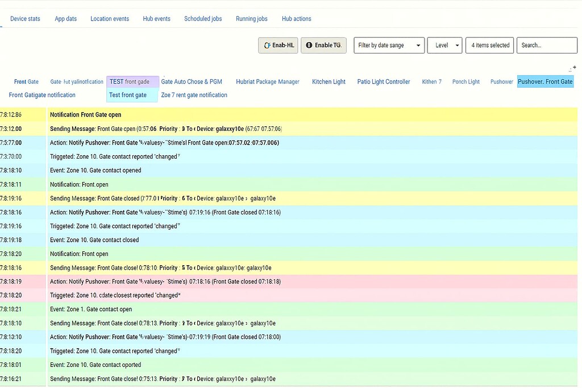Switch to the Location events tab
The image size is (582, 388).
pos(109,18)
